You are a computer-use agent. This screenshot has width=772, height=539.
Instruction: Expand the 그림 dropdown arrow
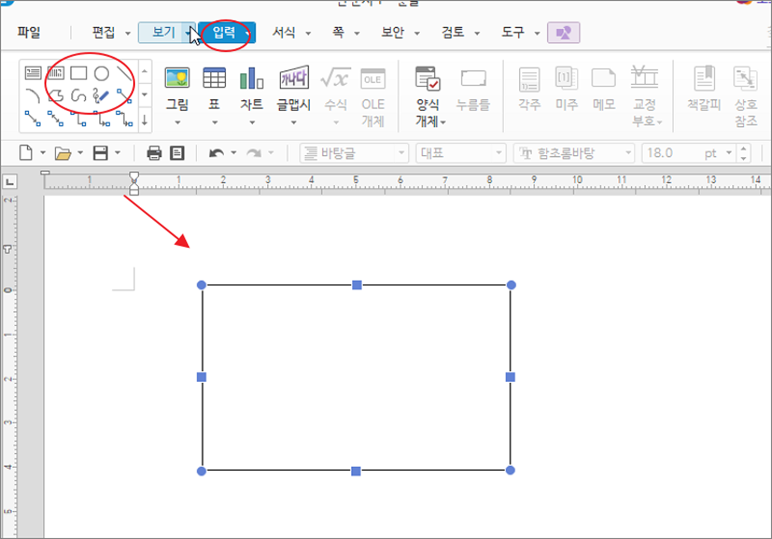[x=177, y=122]
